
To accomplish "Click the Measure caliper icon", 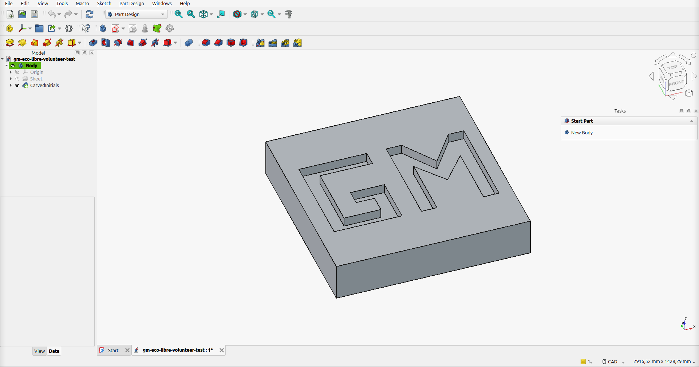I will [x=289, y=14].
